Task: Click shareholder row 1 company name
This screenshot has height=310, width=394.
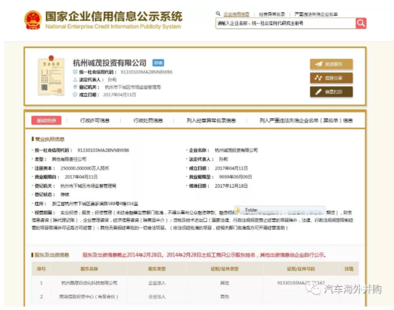Action: (x=89, y=283)
